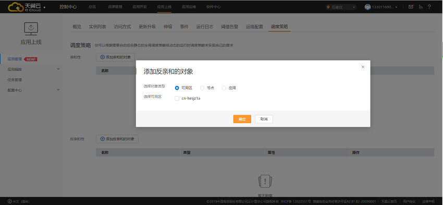Click the user avatar icon
Image resolution: width=443 pixels, height=205 pixels.
tap(367, 7)
